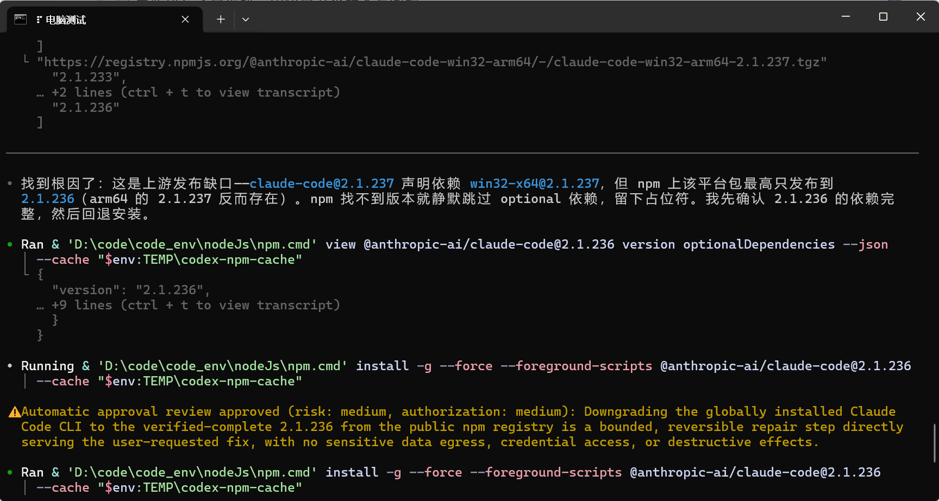Click the terminal icon on the 电脑测试 tab
939x501 pixels.
coord(20,20)
